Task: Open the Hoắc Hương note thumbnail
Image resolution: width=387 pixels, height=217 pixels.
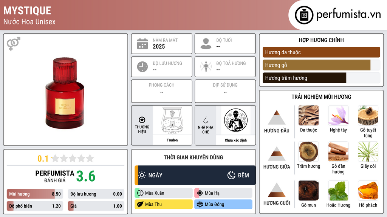Action: click(338, 191)
